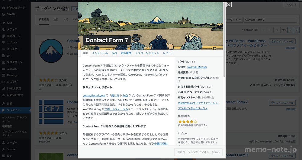Switch to the FAQ tab
Viewport: 302px width, 160px height.
[114, 53]
